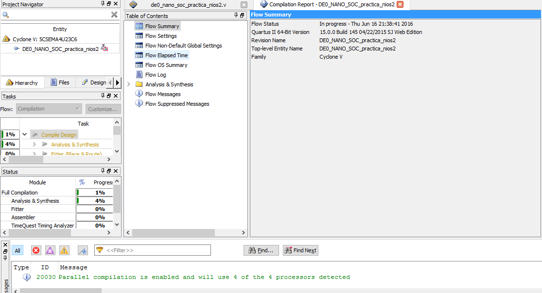542x293 pixels.
Task: Toggle warning messages filter
Action: [x=64, y=250]
